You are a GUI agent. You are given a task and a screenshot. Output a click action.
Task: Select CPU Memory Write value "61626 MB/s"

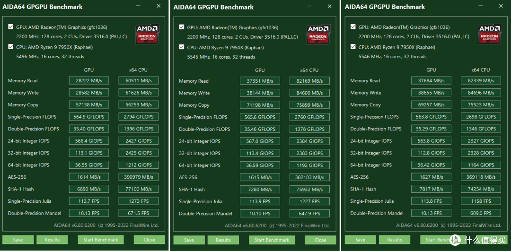point(139,93)
